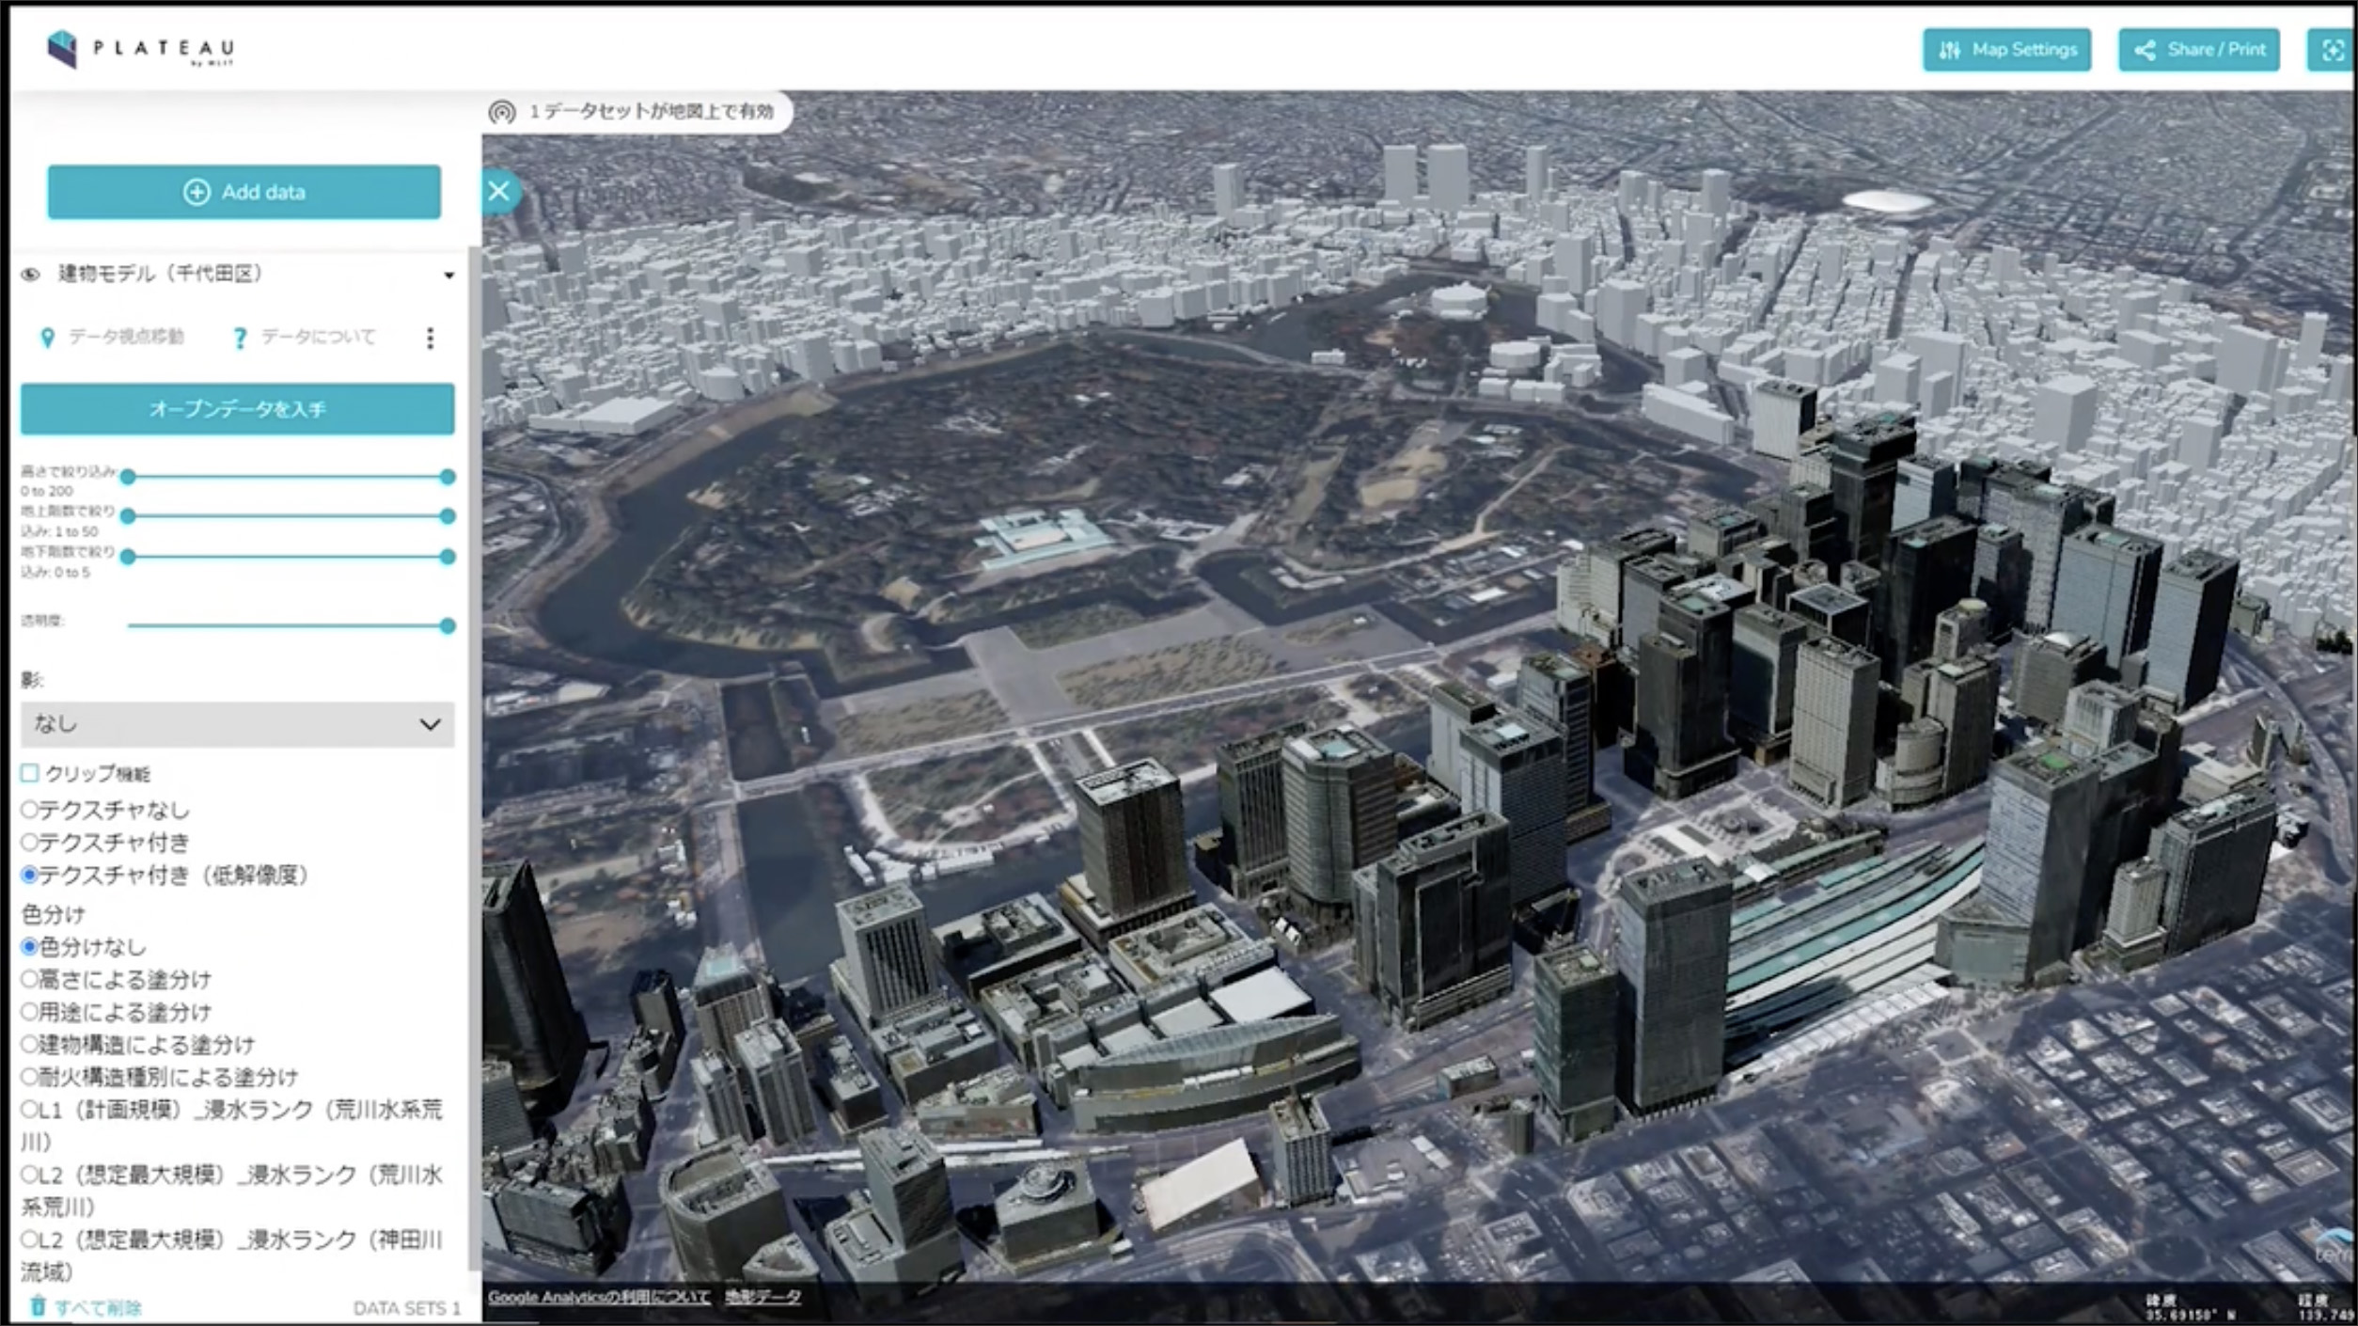Screen dimensions: 2358x1326
Task: Close side panel with X button
Action: point(499,192)
